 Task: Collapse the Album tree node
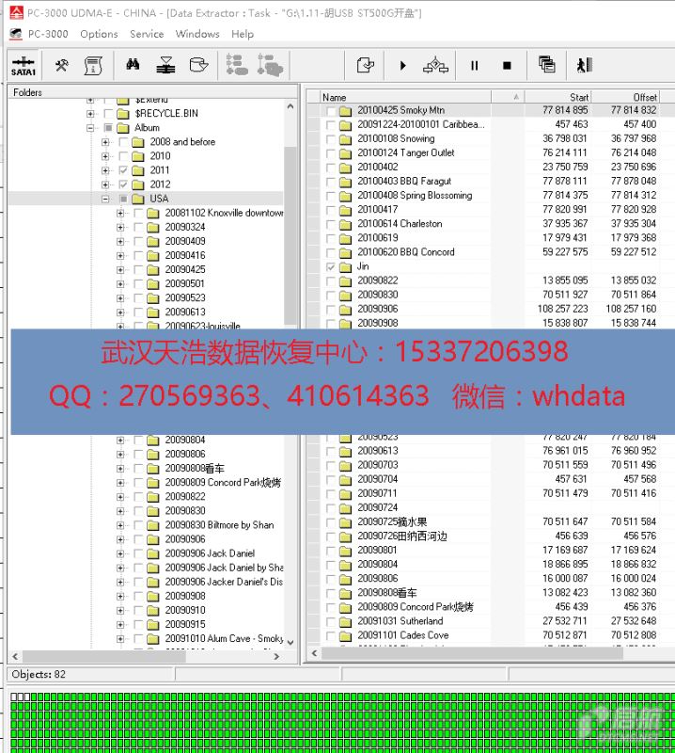click(91, 127)
